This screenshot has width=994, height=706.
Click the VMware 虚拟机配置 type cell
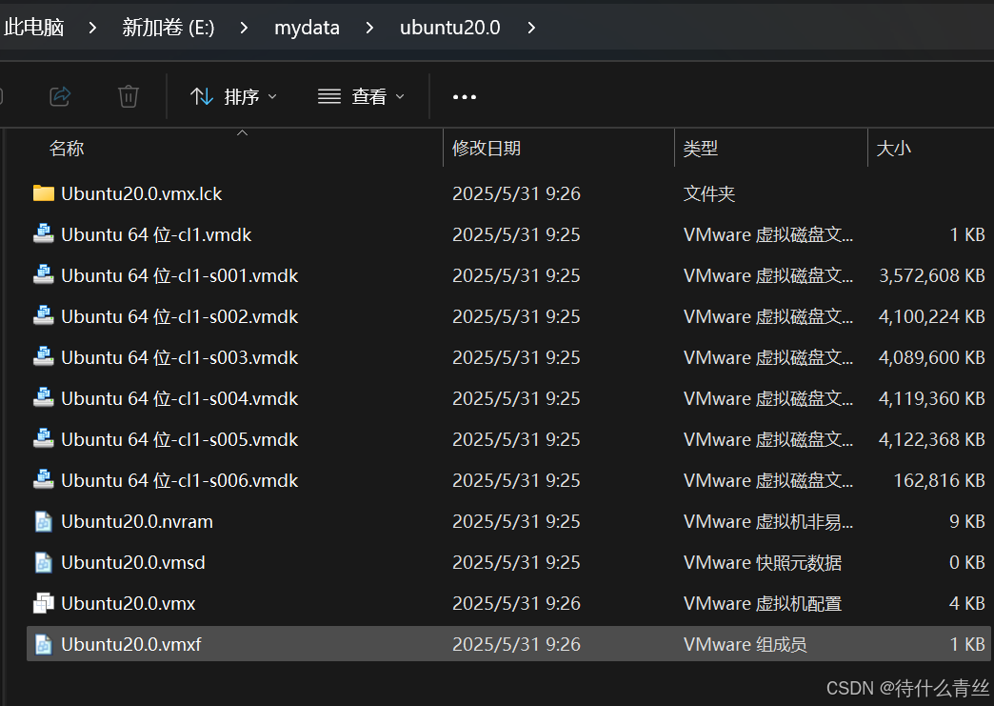[x=763, y=603]
